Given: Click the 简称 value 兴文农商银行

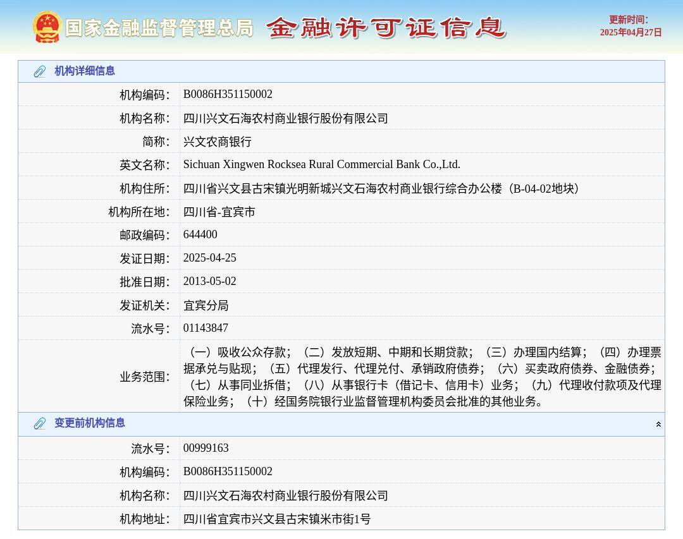Looking at the screenshot, I should click(x=214, y=141).
